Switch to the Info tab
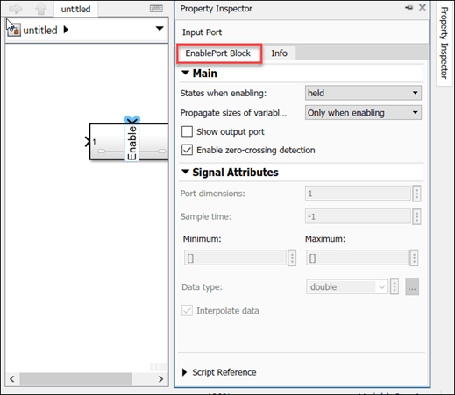 (279, 53)
